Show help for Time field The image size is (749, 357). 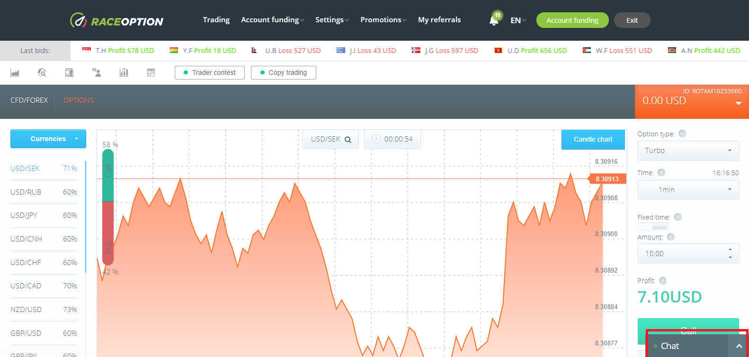tap(661, 172)
